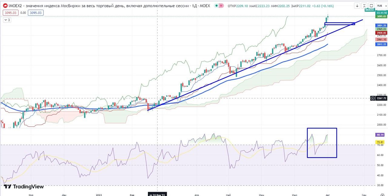Expand the indicator legend showing 3
The image size is (388, 196).
[x=7, y=20]
